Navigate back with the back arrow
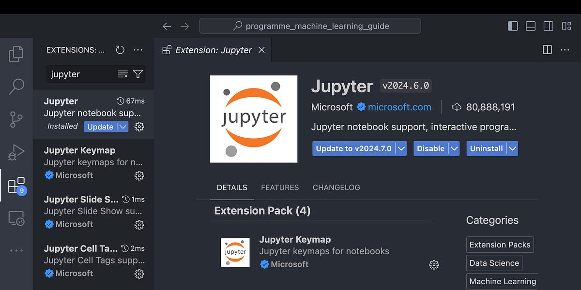 (x=167, y=26)
